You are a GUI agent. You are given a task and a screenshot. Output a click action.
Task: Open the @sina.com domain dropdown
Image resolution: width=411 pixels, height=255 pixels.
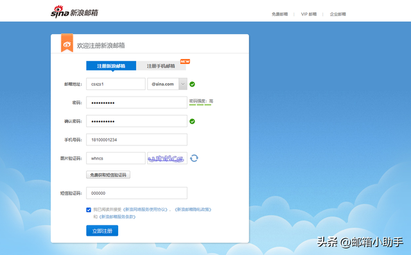[x=183, y=84]
